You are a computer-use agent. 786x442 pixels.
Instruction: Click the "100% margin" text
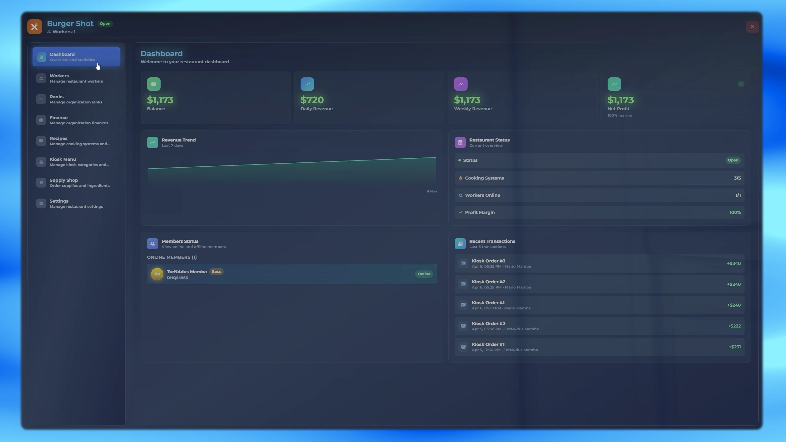620,115
